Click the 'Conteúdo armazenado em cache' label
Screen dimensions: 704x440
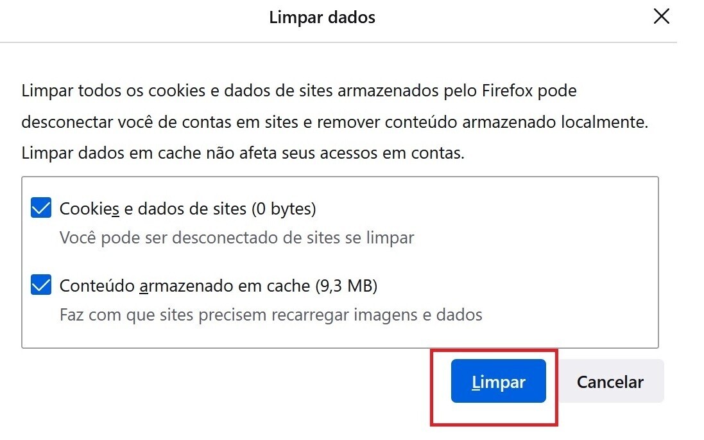[x=185, y=286]
